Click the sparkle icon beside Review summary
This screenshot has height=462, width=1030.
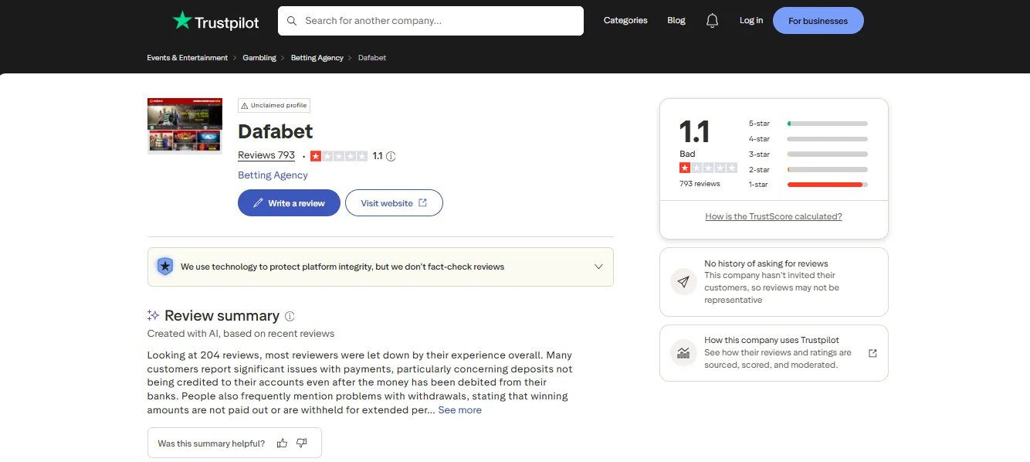tap(154, 315)
